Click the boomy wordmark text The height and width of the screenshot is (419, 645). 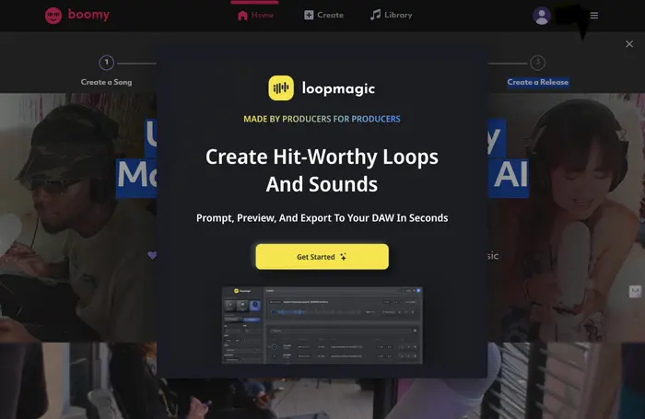pyautogui.click(x=88, y=15)
